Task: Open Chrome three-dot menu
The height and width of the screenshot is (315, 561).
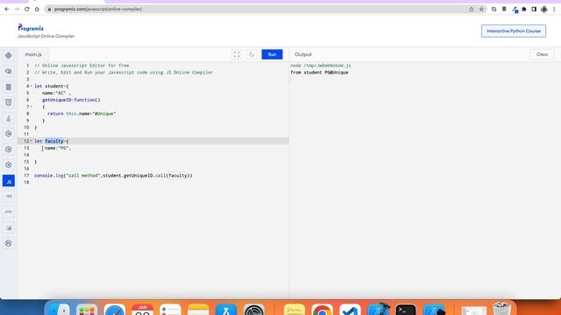Action: [554, 10]
